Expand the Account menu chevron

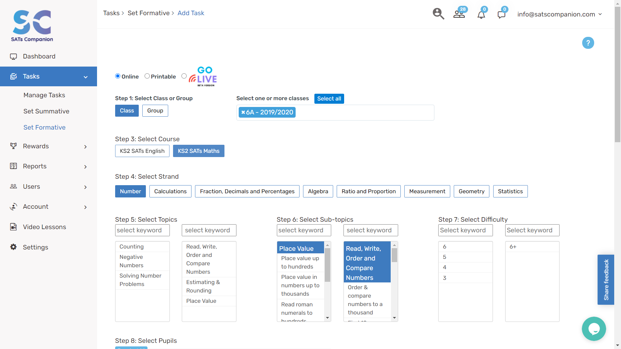pyautogui.click(x=85, y=207)
